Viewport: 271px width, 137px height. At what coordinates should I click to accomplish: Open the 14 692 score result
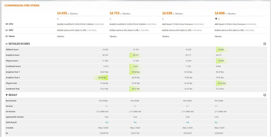pyautogui.click(x=62, y=13)
